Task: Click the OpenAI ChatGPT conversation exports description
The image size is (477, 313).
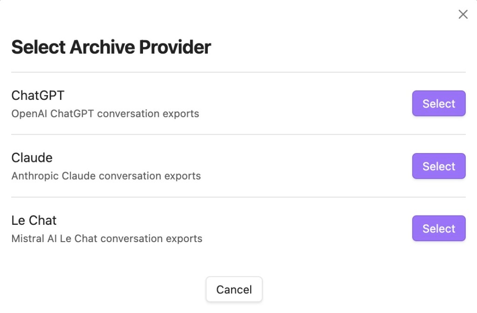Action: (x=105, y=113)
